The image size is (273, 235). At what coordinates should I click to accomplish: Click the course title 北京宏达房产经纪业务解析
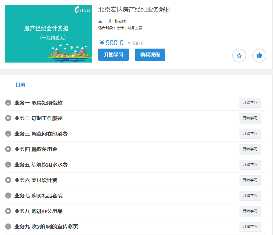click(135, 10)
